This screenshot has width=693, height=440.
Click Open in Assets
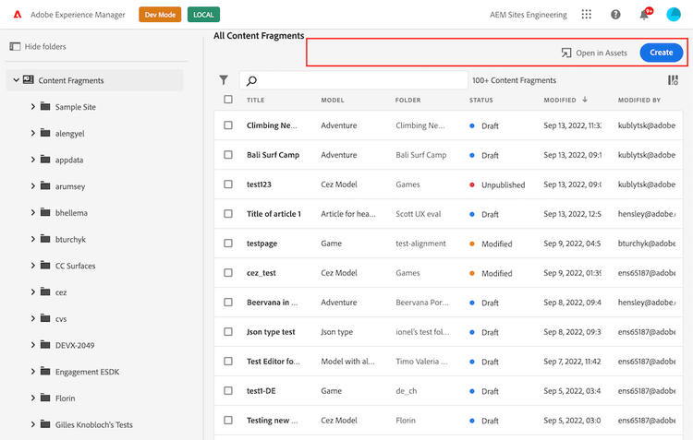(x=594, y=53)
